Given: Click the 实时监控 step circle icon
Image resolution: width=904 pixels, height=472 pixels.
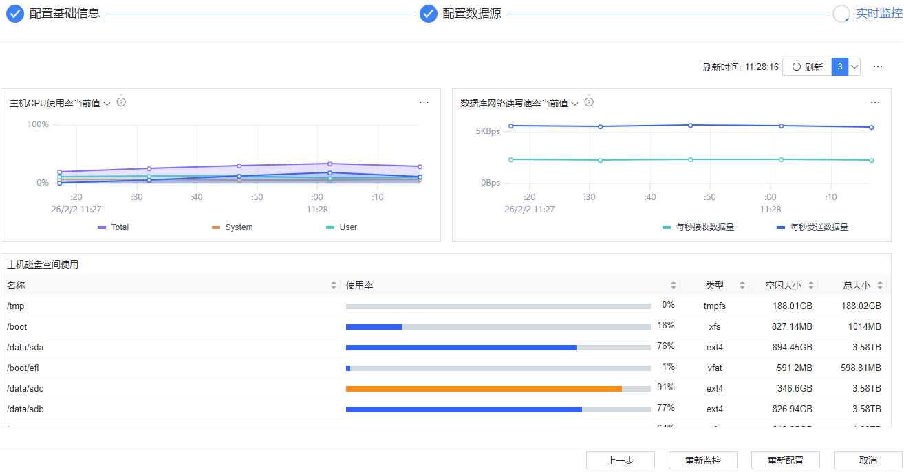Looking at the screenshot, I should [841, 14].
